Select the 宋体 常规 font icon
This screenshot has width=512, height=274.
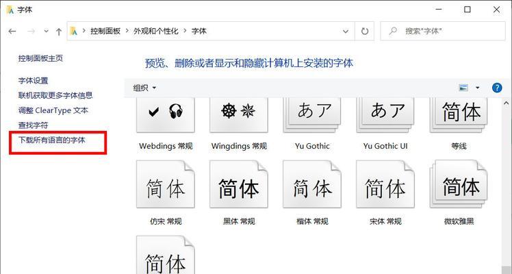(x=385, y=188)
